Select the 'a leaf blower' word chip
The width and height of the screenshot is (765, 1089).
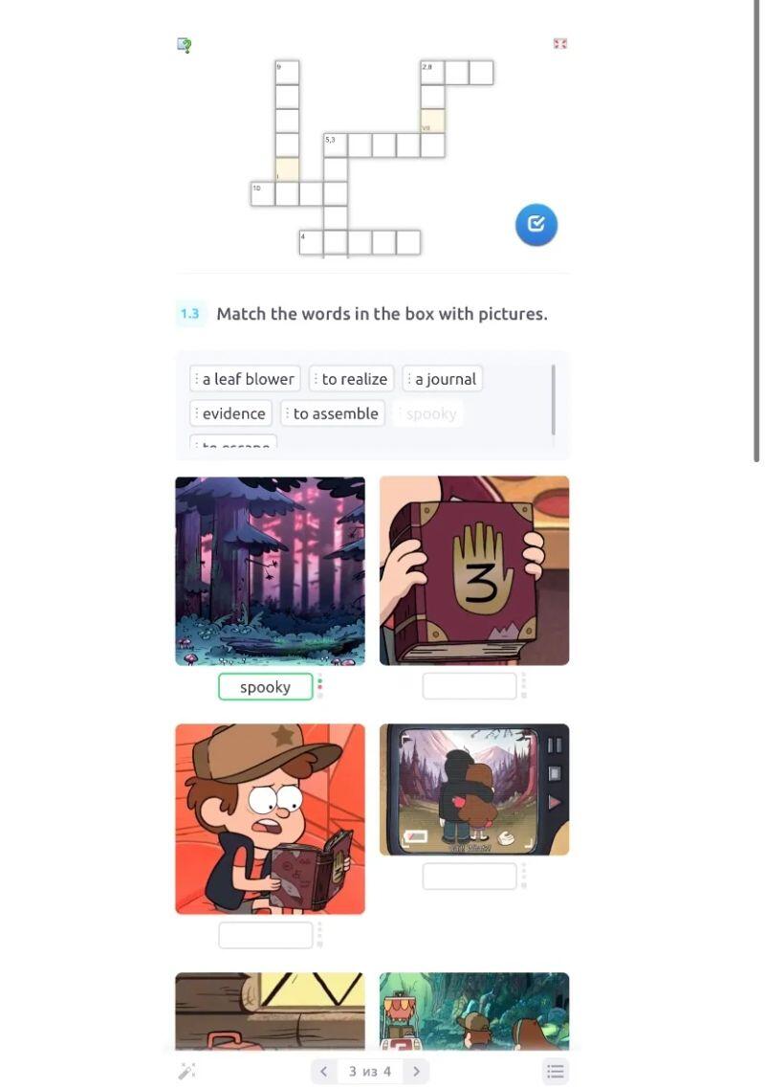point(245,379)
